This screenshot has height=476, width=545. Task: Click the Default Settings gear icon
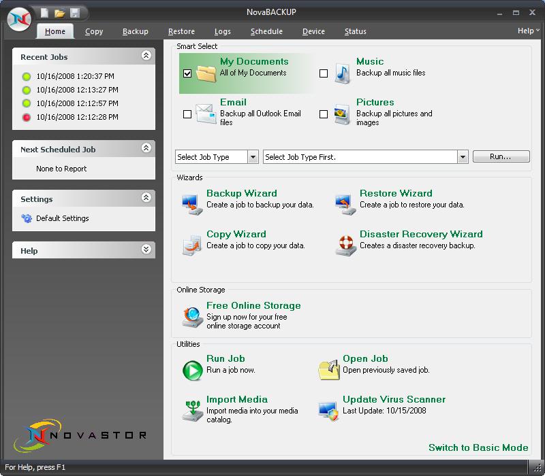pyautogui.click(x=27, y=218)
